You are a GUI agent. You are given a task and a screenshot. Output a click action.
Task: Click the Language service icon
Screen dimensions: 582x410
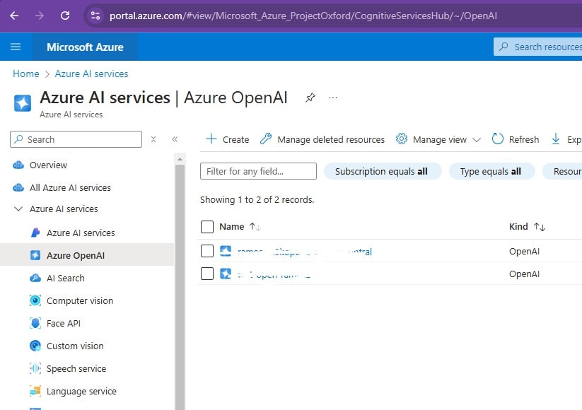35,391
